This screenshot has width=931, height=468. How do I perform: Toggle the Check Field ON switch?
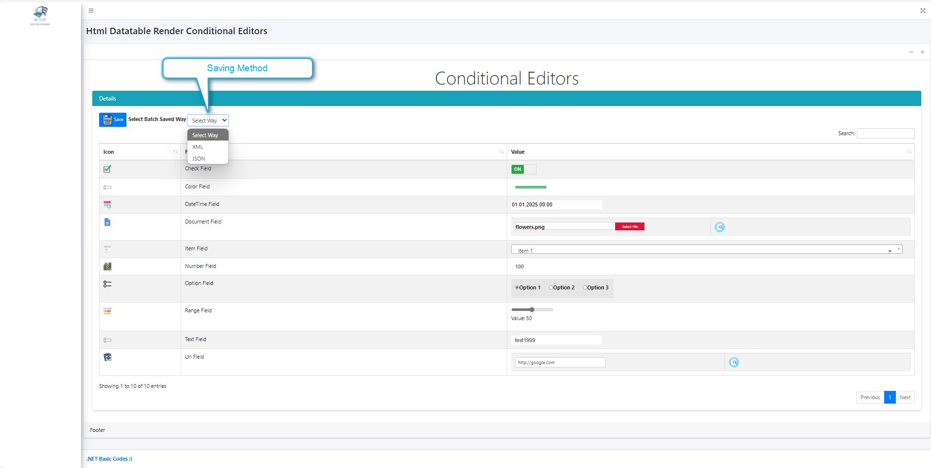point(524,169)
